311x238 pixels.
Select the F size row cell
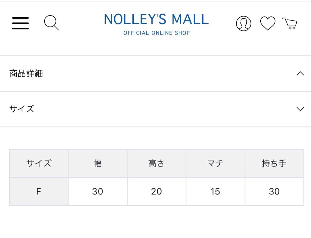pos(39,191)
